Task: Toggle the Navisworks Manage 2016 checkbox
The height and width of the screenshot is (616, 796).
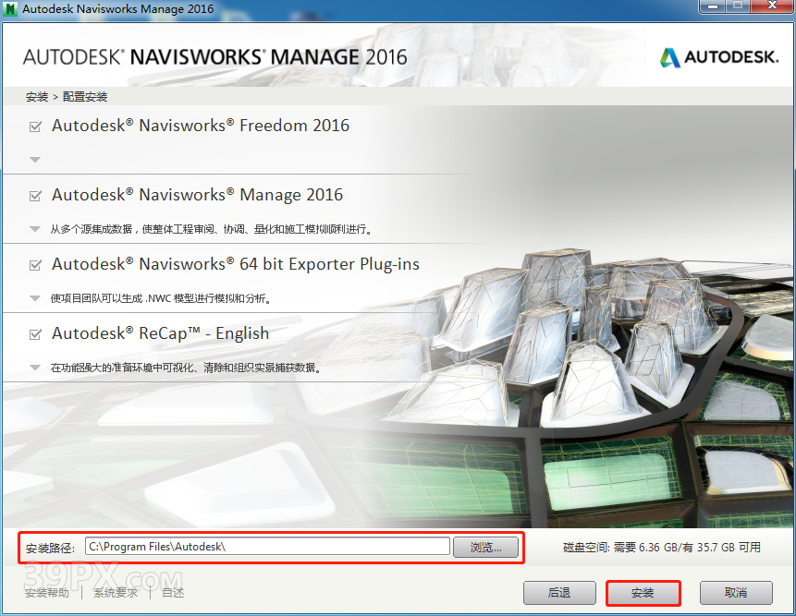Action: click(x=36, y=196)
